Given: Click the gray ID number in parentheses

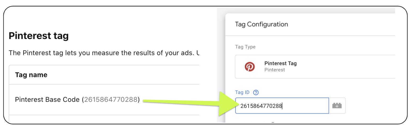Looking at the screenshot, I should [x=111, y=99].
